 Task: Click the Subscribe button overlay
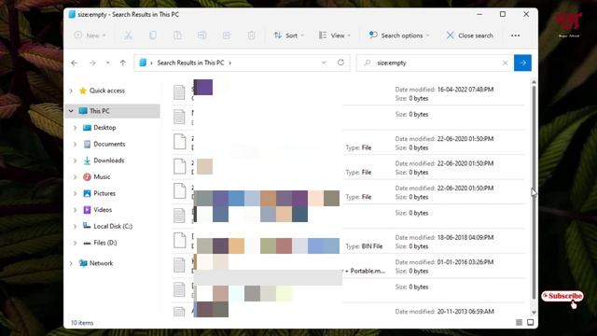coord(562,296)
